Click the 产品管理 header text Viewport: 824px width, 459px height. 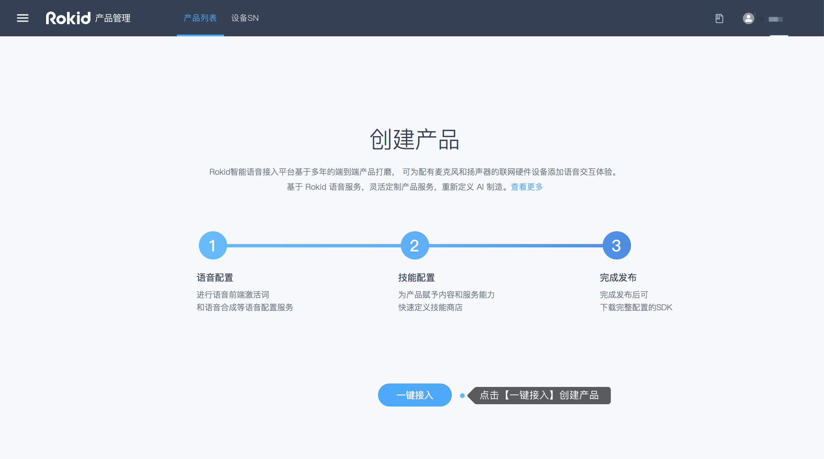(113, 18)
